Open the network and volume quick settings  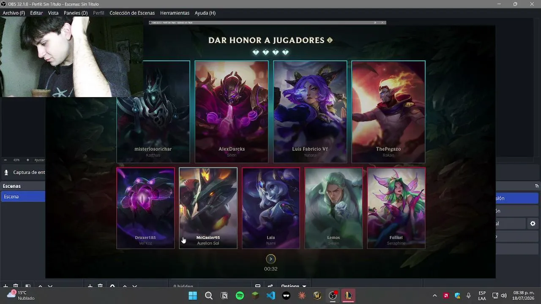pyautogui.click(x=499, y=296)
